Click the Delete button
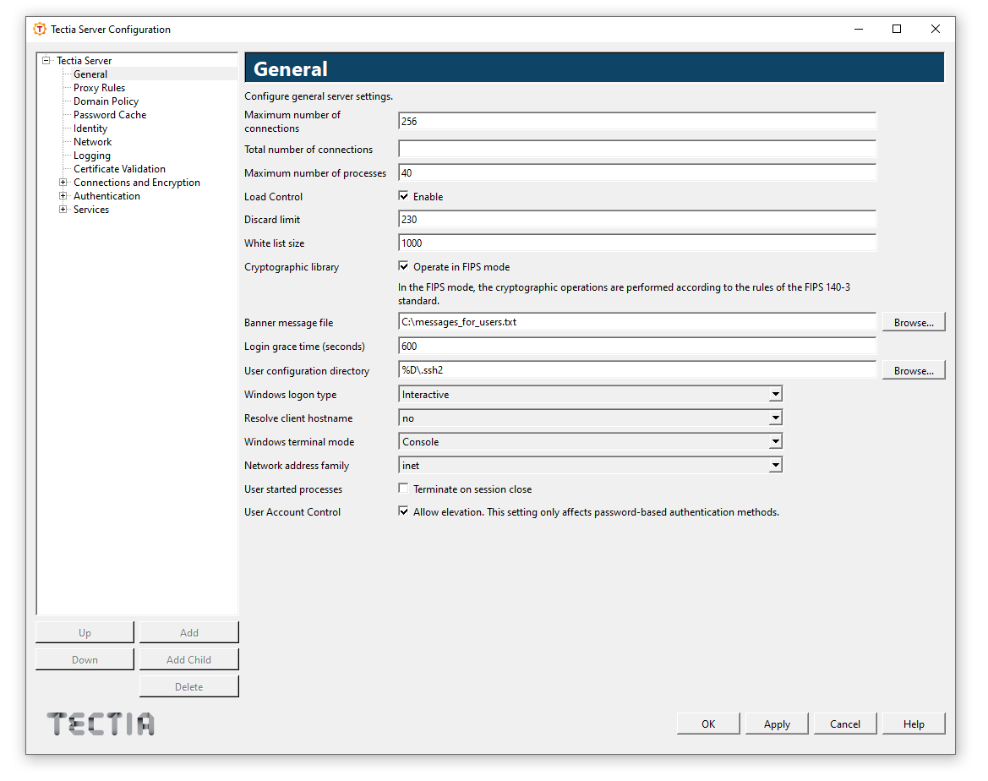Viewport: 988px width, 781px height. pyautogui.click(x=189, y=686)
